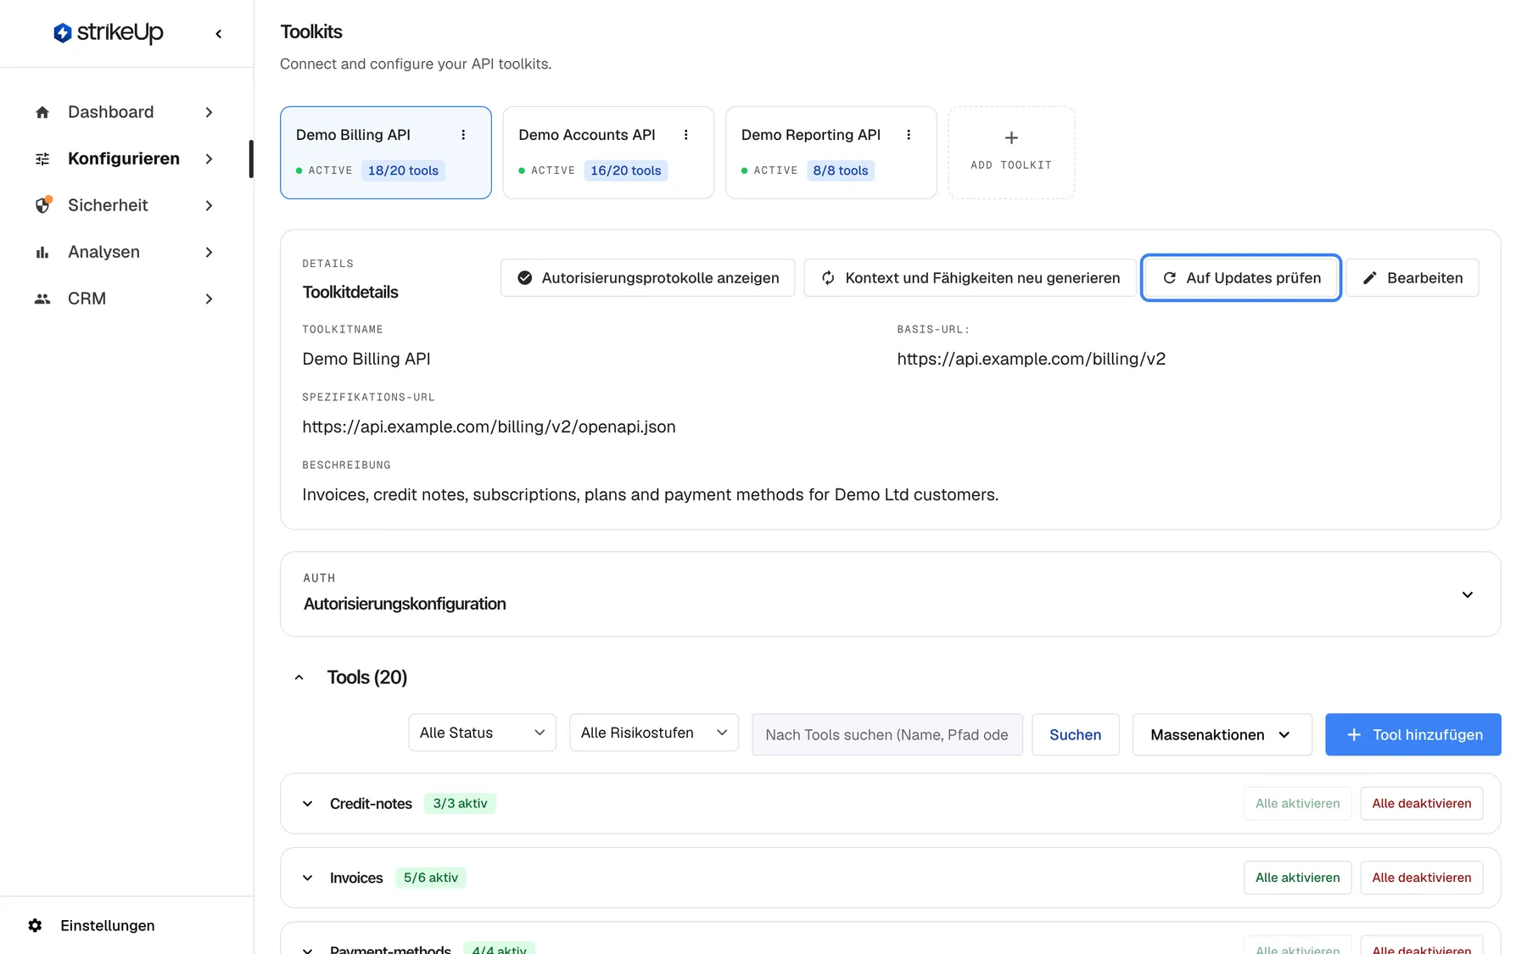Select the Demo Billing API toolkit card
This screenshot has height=954, width=1527.
point(386,153)
